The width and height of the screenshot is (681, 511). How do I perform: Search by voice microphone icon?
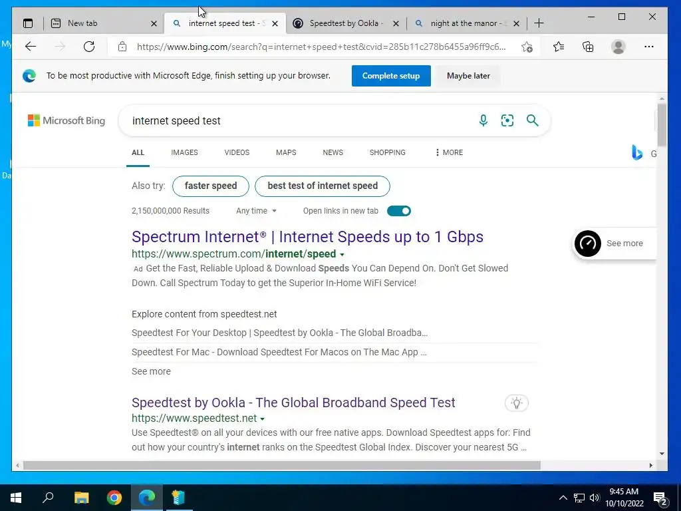tap(483, 120)
